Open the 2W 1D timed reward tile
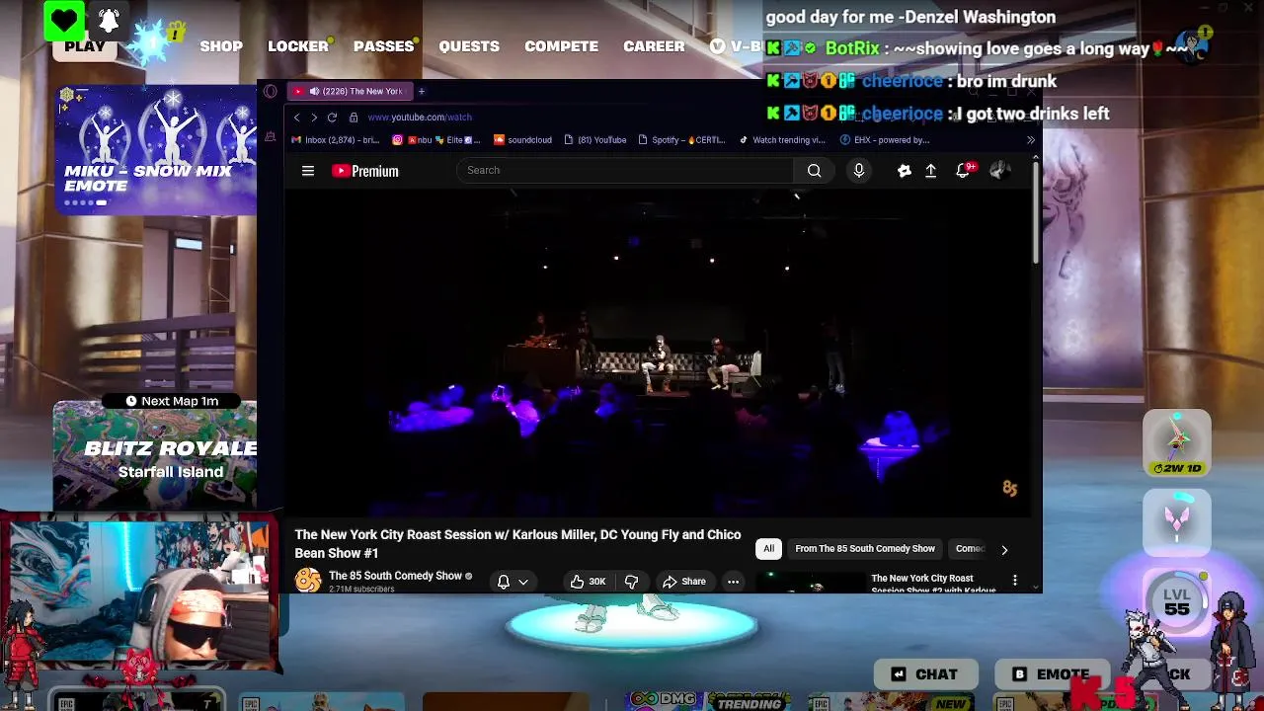Image resolution: width=1264 pixels, height=711 pixels. pos(1177,443)
